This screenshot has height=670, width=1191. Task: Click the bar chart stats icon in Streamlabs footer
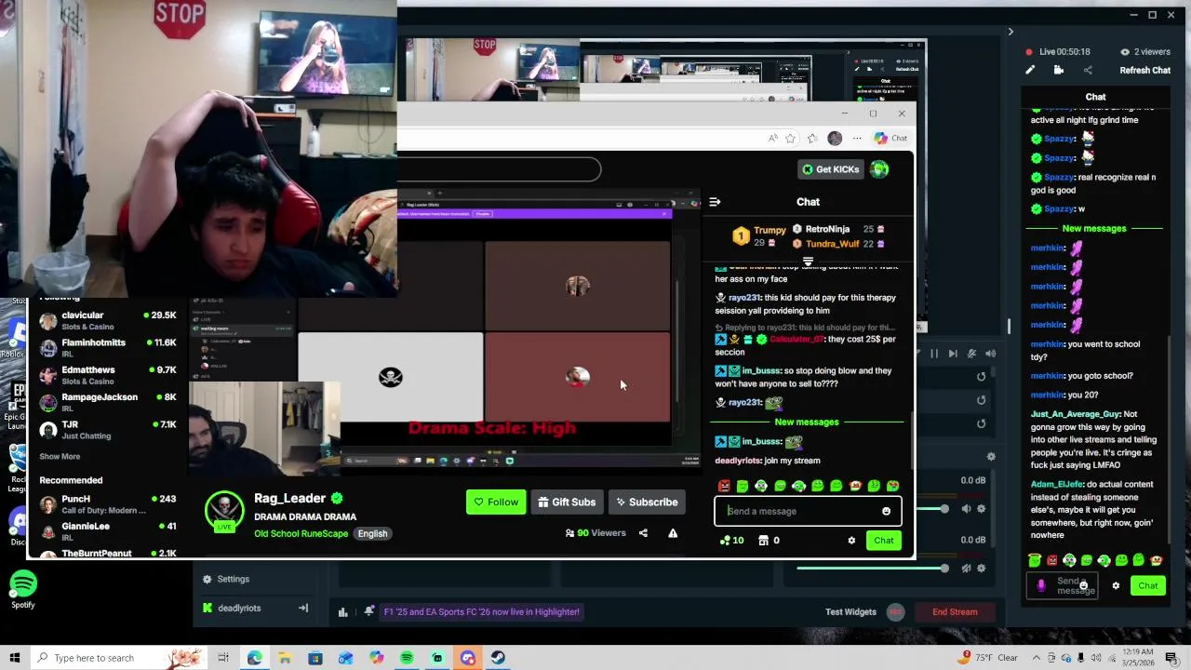(x=343, y=611)
